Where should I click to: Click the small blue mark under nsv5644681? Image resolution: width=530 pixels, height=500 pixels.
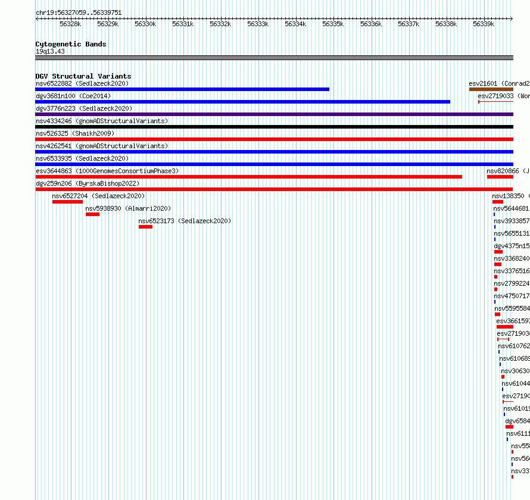494,214
